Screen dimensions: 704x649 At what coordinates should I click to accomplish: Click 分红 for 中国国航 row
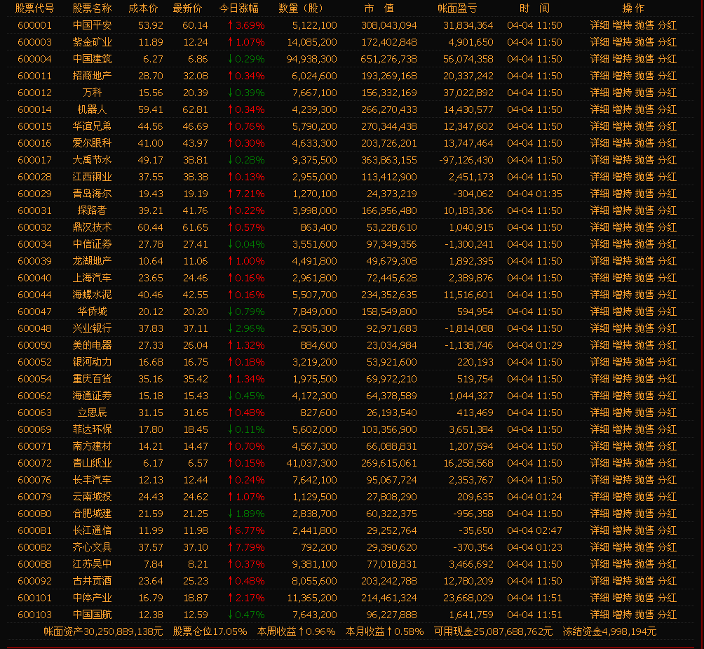[667, 615]
